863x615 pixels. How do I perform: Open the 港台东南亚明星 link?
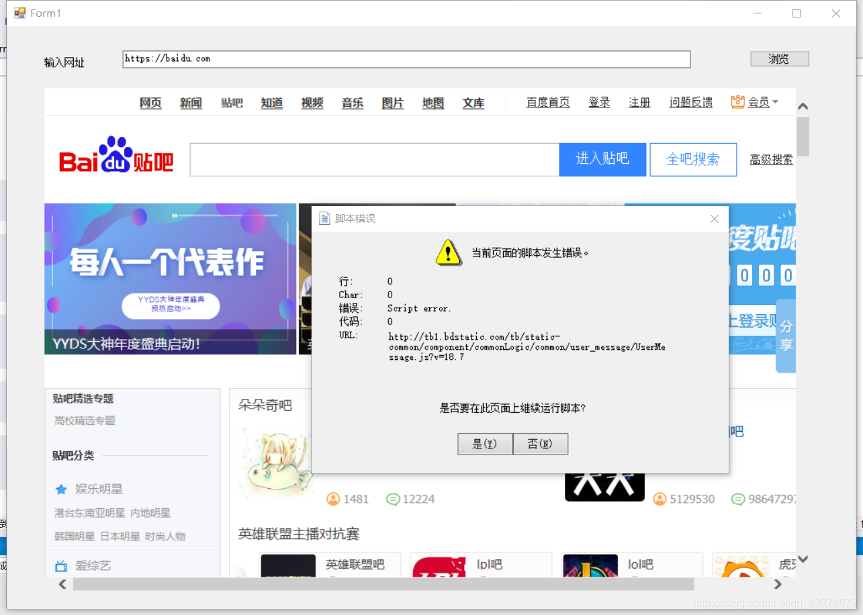(90, 513)
